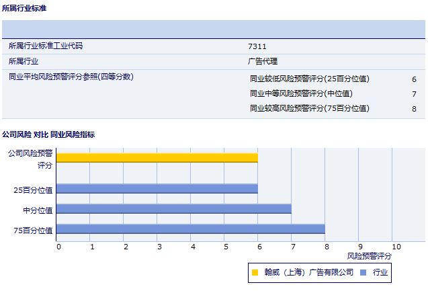Click the 公司风险预警评分 y-axis label
The width and height of the screenshot is (428, 291).
pyautogui.click(x=30, y=159)
